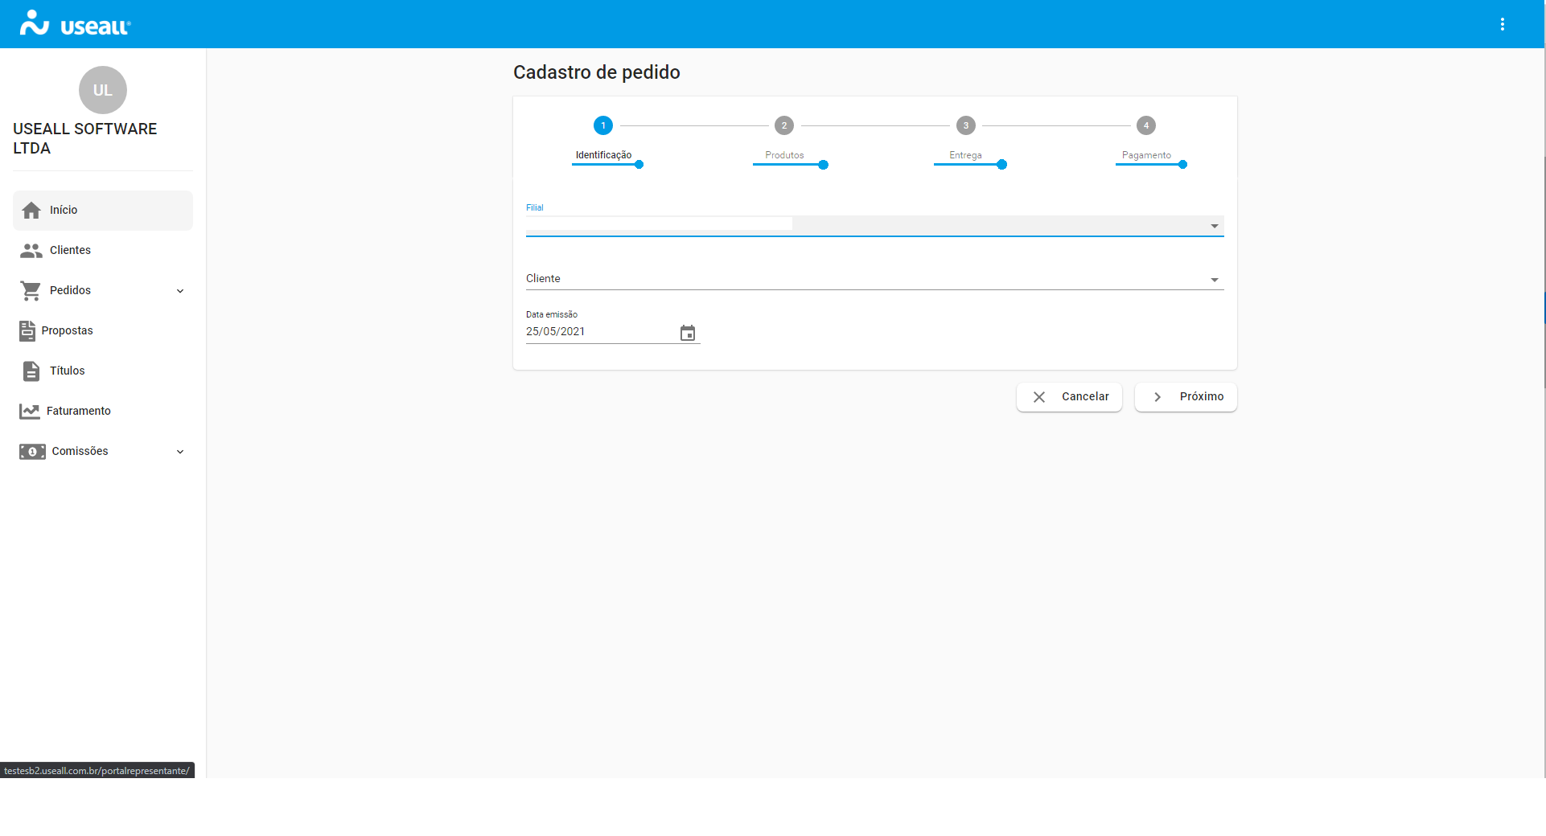
Task: Open Títulos in the sidebar
Action: [x=103, y=371]
